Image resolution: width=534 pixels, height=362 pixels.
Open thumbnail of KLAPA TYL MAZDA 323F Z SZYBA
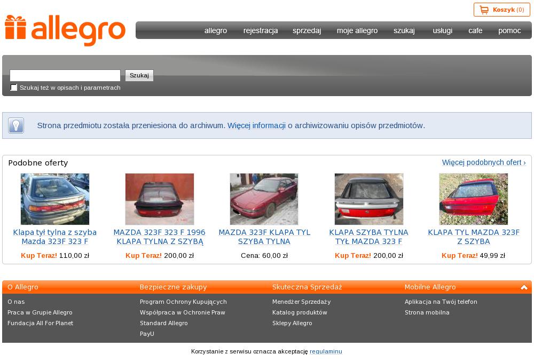point(473,199)
